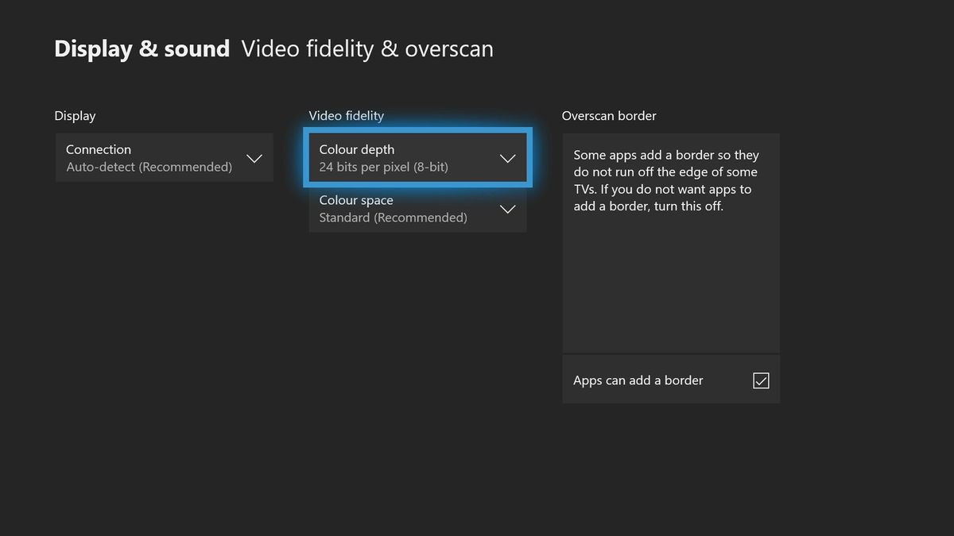Click the overscan border description panel
Screen dimensions: 954x536
click(x=670, y=238)
